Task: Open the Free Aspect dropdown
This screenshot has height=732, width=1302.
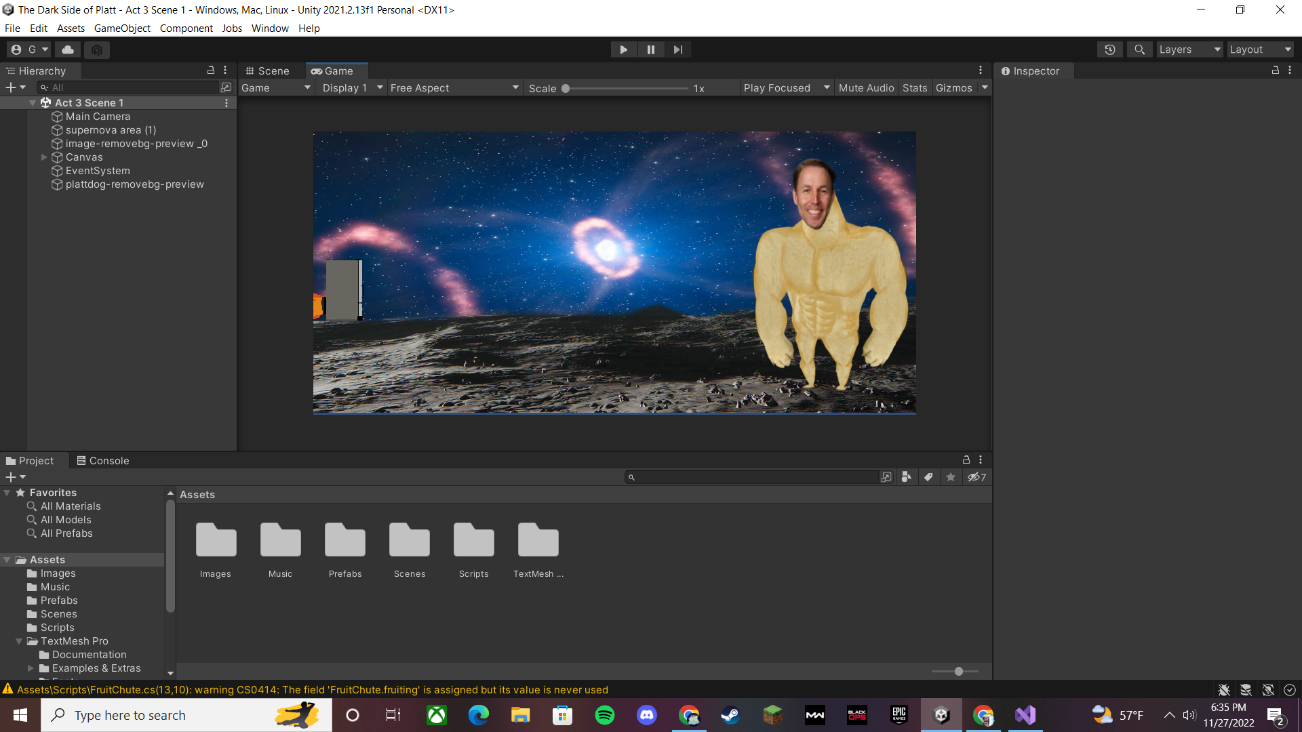Action: tap(454, 88)
